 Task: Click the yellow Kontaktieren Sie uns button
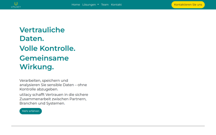coord(188,5)
